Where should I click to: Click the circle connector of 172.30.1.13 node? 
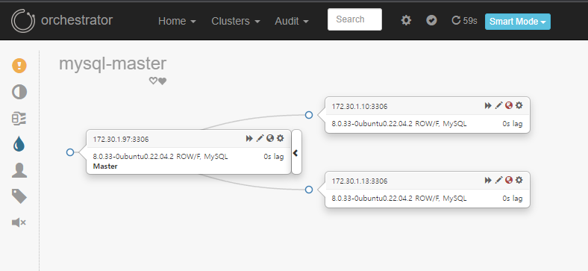(x=309, y=190)
